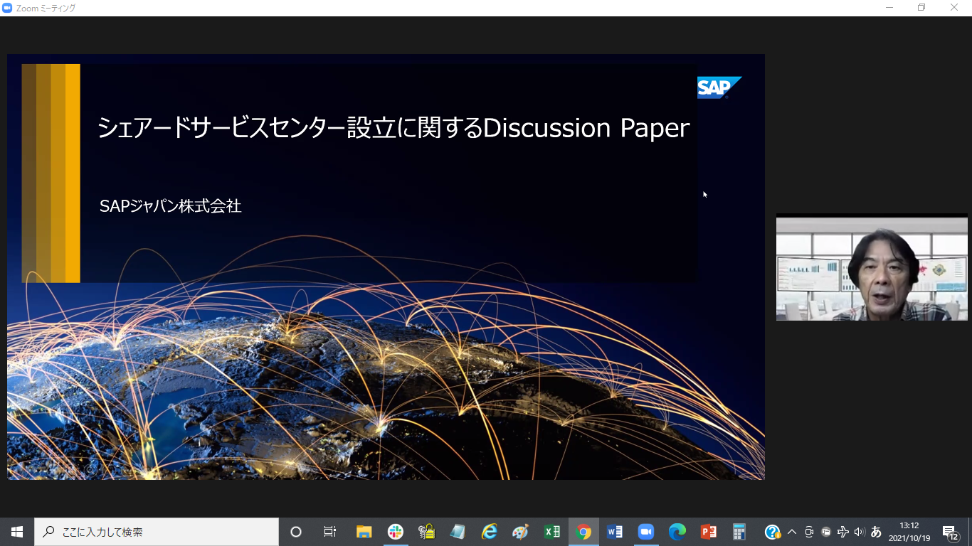
Task: Switch to Excel on the taskbar
Action: tap(552, 532)
